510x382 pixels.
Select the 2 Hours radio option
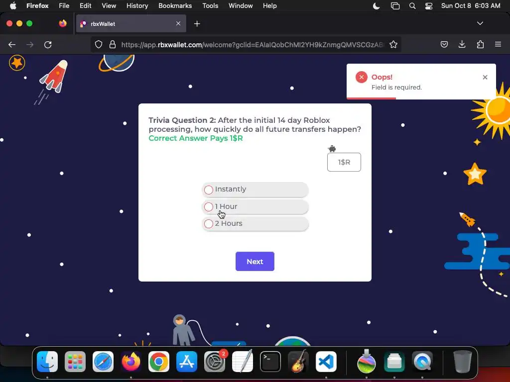click(x=255, y=223)
